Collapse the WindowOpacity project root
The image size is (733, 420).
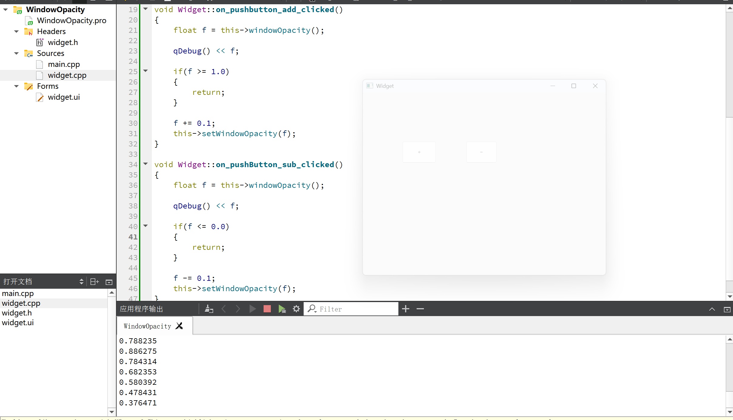(5, 10)
